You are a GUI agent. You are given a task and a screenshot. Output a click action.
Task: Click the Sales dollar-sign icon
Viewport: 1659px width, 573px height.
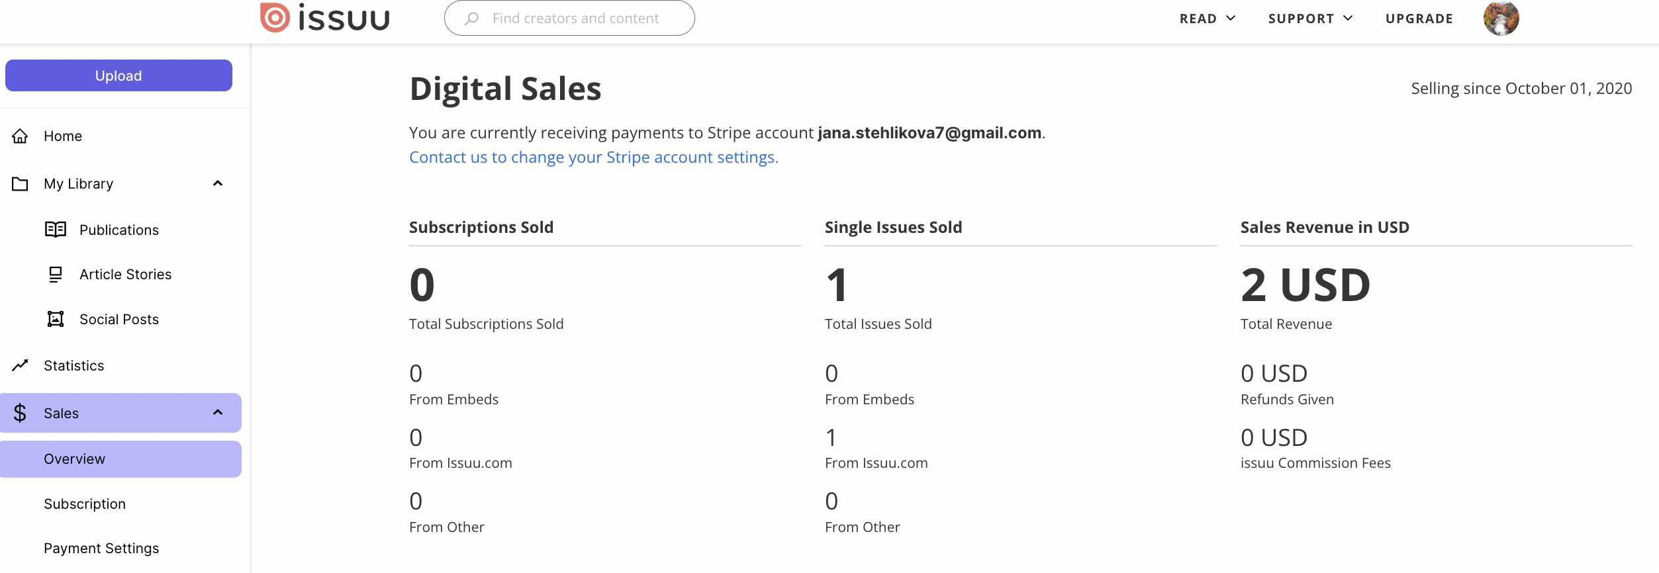coord(20,413)
